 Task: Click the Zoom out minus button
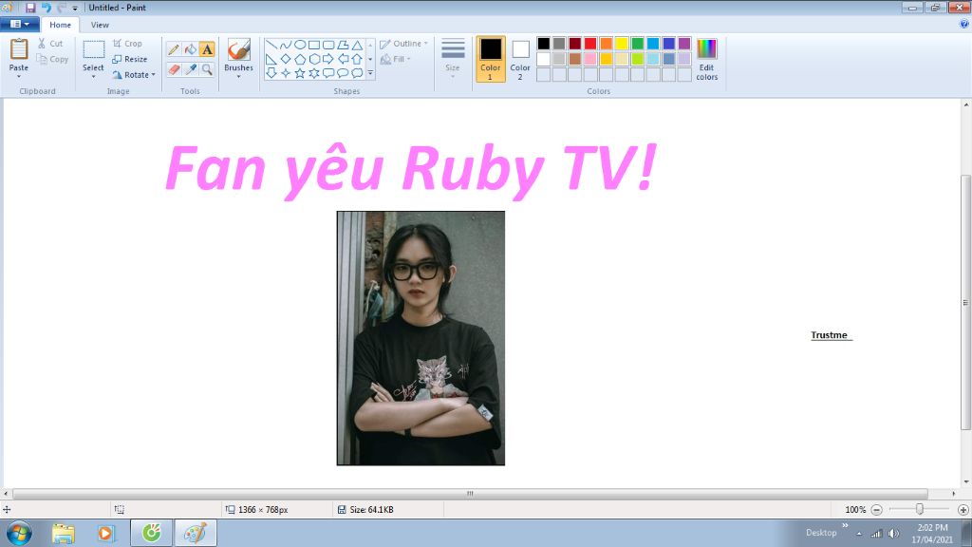click(876, 510)
